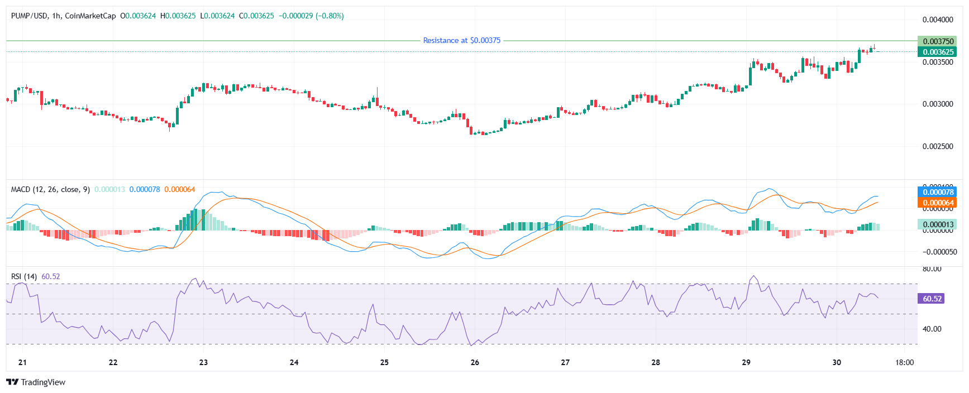Screen dimensions: 969x393
Task: Open the RSI (14) indicator legend
Action: click(x=24, y=276)
